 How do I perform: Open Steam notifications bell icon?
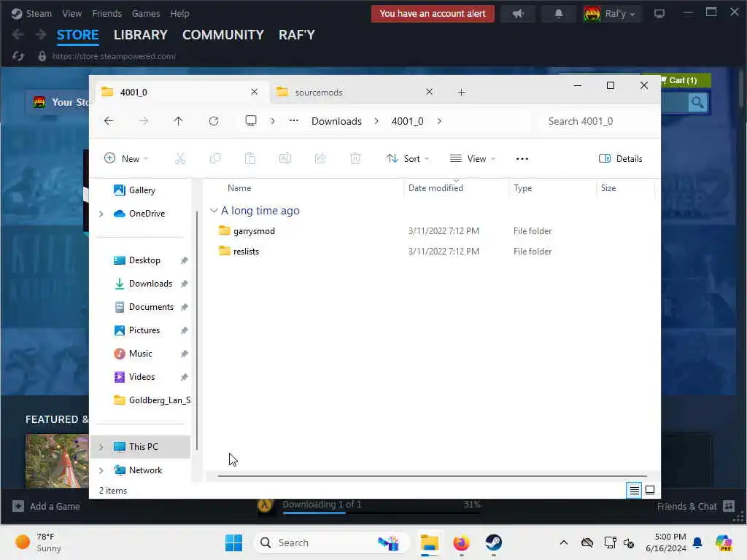(x=558, y=14)
